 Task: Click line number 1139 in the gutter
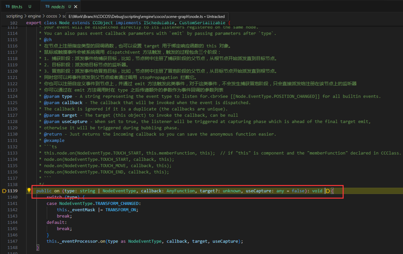click(x=12, y=191)
